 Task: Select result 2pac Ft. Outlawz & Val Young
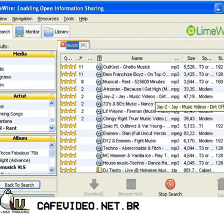pos(136,126)
